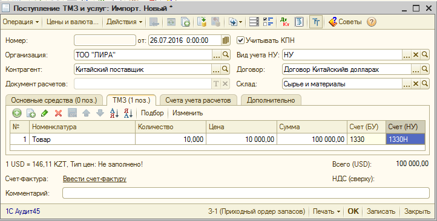437x221 pixels.
Task: Select Договор via ellipsis button
Action: pyautogui.click(x=416, y=69)
